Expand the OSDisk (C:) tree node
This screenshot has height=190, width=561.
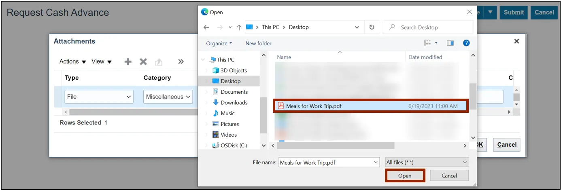click(x=207, y=146)
